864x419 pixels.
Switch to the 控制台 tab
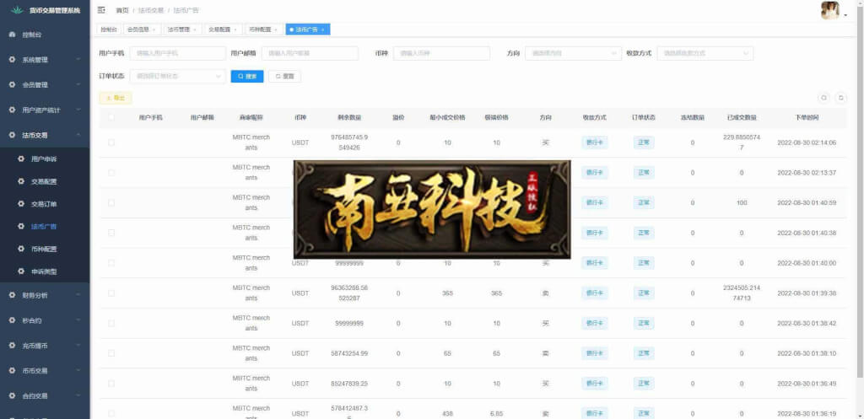109,30
